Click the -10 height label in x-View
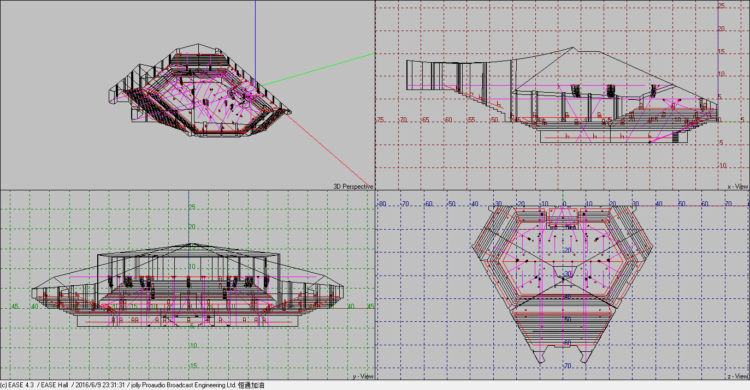750x390 pixels. (x=721, y=166)
